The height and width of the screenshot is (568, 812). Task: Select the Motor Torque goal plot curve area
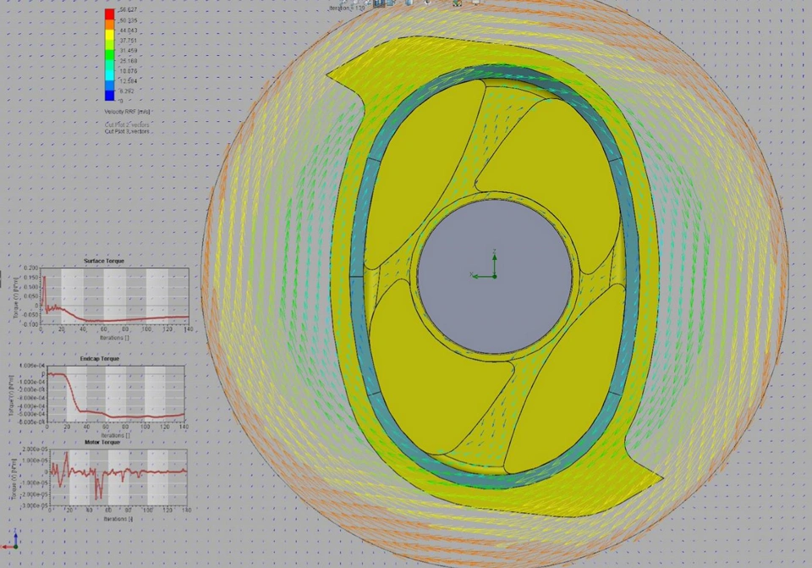point(118,477)
